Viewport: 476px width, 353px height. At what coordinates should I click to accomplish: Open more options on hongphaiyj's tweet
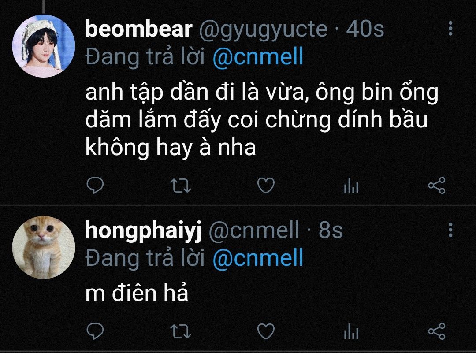pyautogui.click(x=450, y=230)
